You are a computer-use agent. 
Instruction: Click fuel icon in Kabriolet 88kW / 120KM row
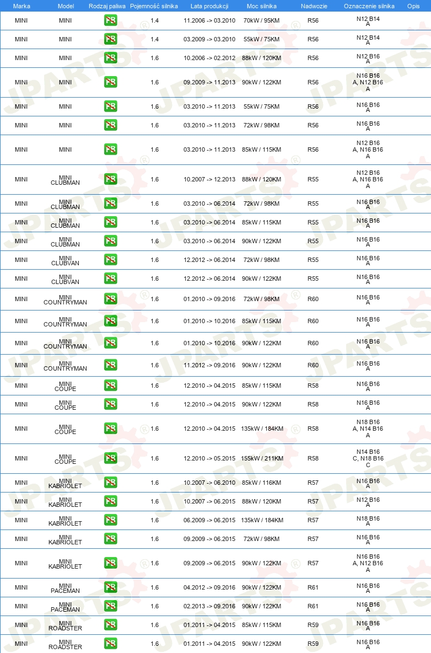coord(110,501)
